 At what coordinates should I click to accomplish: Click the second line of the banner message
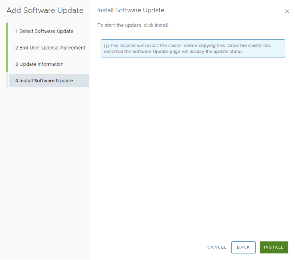coord(174,52)
